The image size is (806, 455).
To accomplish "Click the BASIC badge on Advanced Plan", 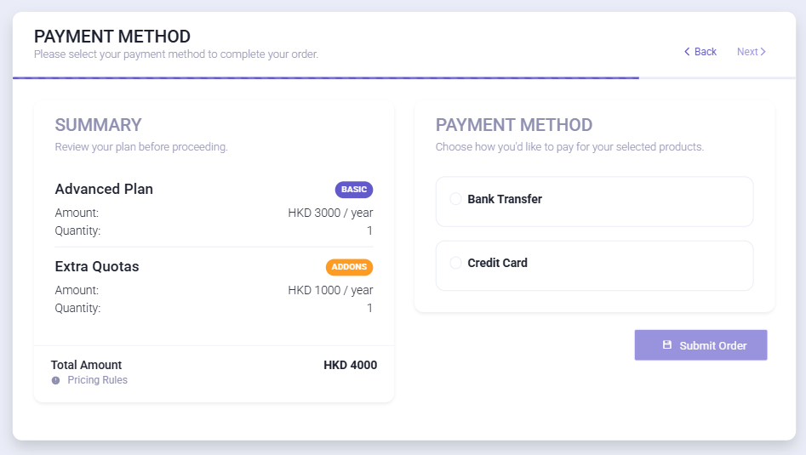I will pyautogui.click(x=353, y=190).
